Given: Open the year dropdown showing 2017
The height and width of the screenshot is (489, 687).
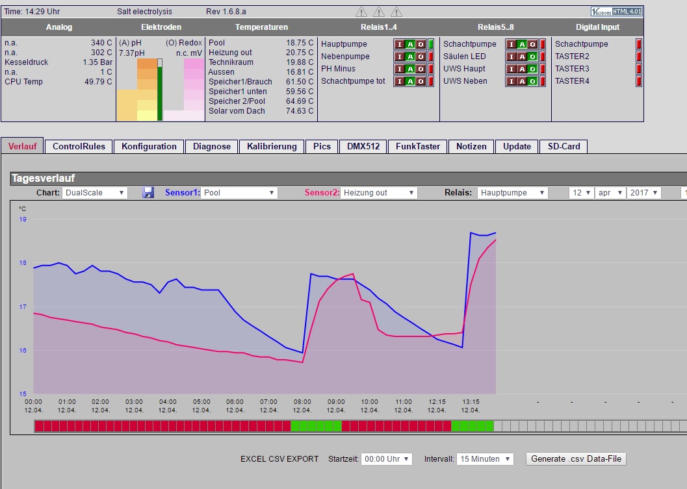Looking at the screenshot, I should tap(643, 193).
